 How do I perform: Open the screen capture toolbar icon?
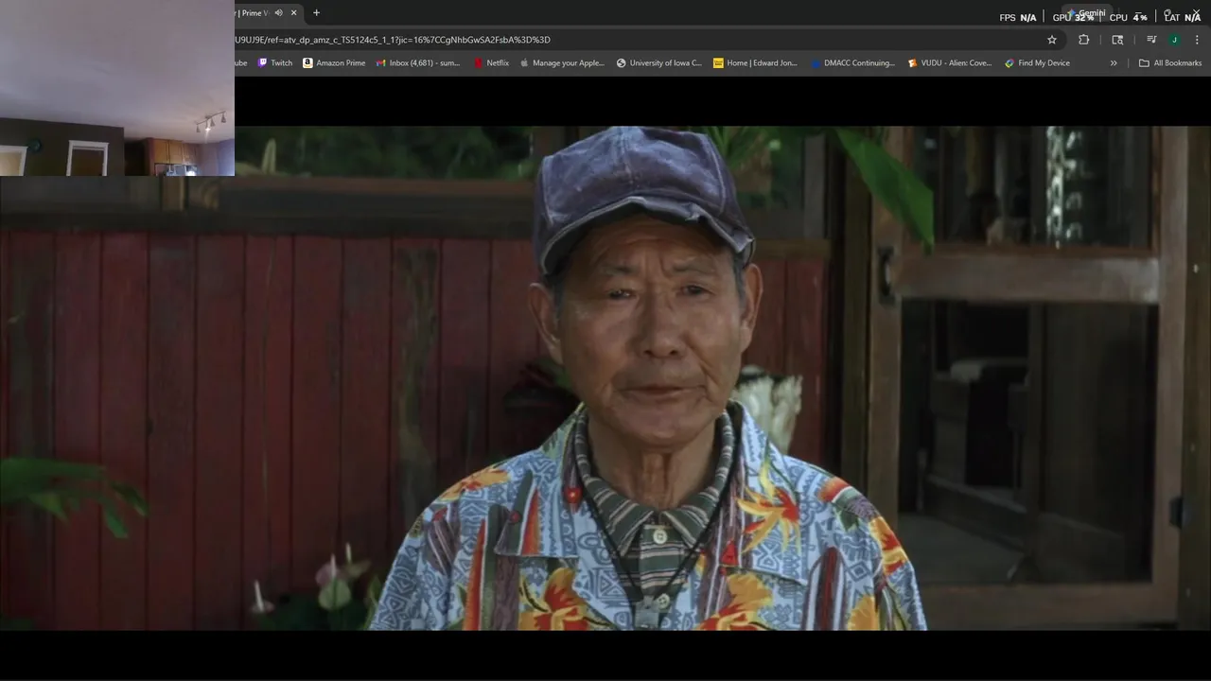(1117, 40)
